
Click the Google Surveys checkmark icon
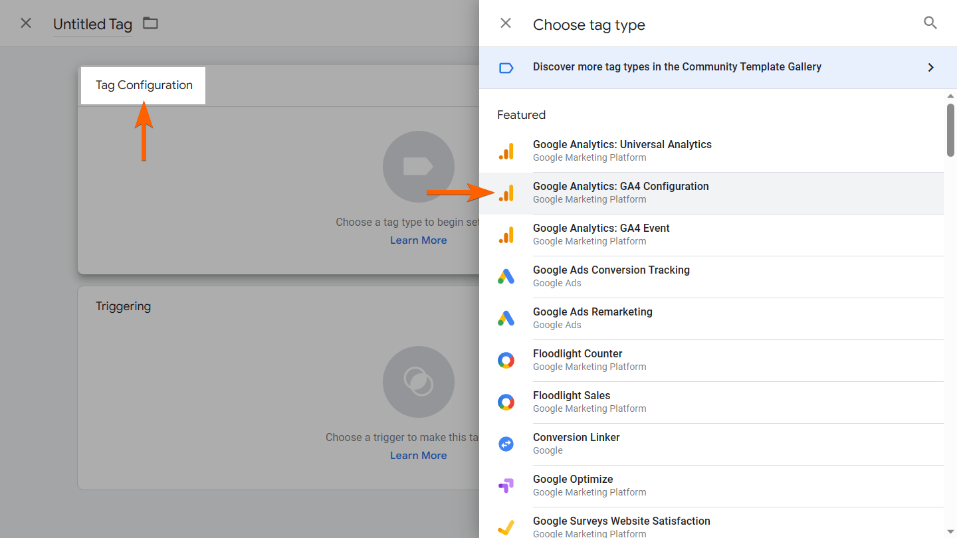506,527
